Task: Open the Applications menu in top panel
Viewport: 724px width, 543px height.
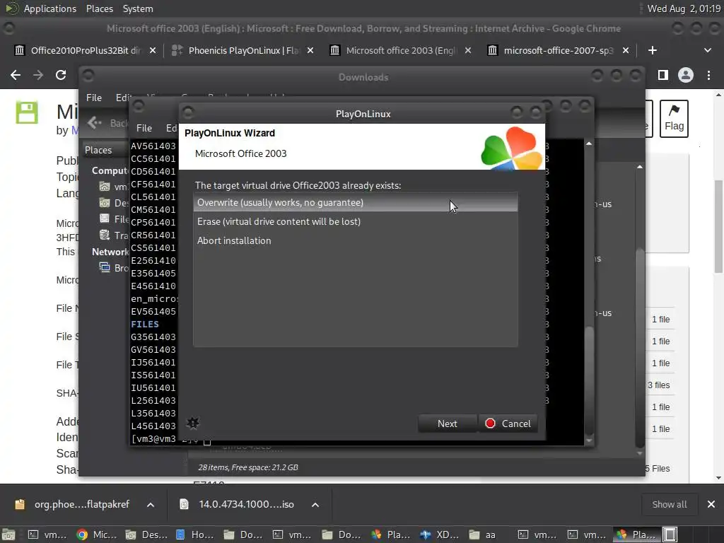Action: [49, 8]
